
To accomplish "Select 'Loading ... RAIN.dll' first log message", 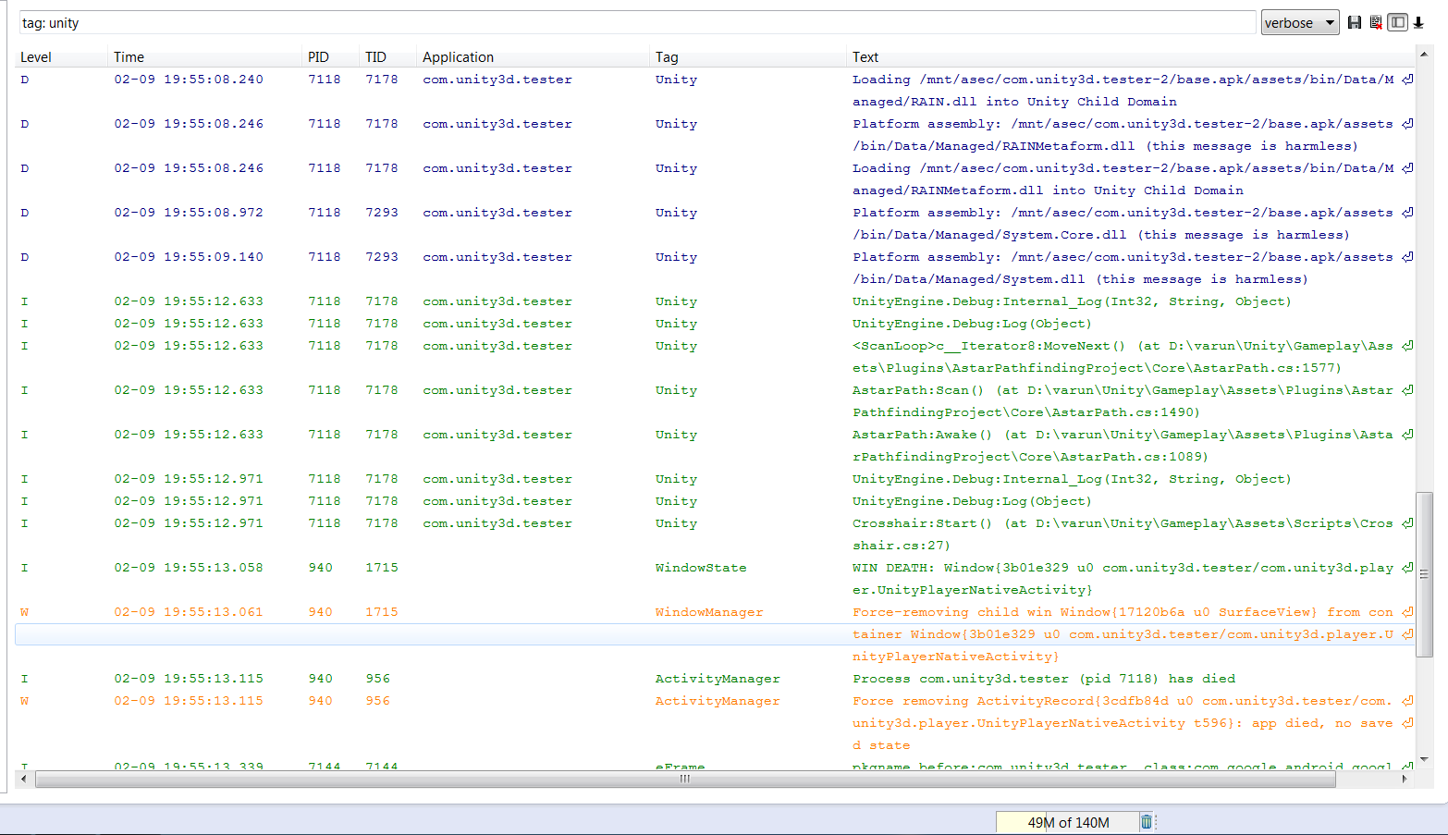I will click(1123, 91).
